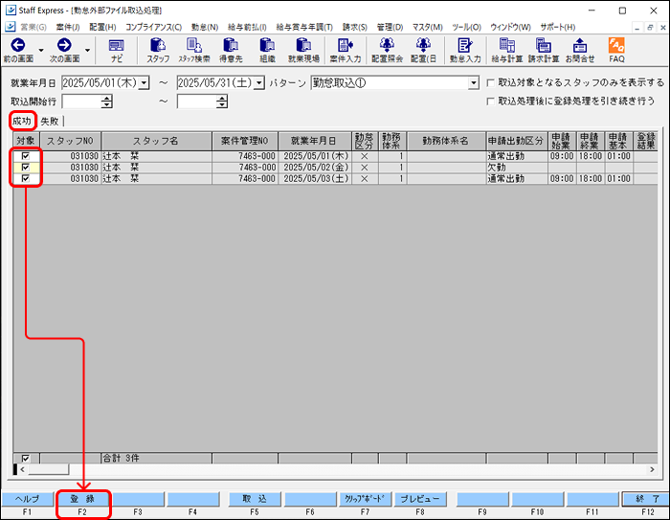
Task: Uncheck 対象 box for 2025/05/01 row
Action: 26,156
